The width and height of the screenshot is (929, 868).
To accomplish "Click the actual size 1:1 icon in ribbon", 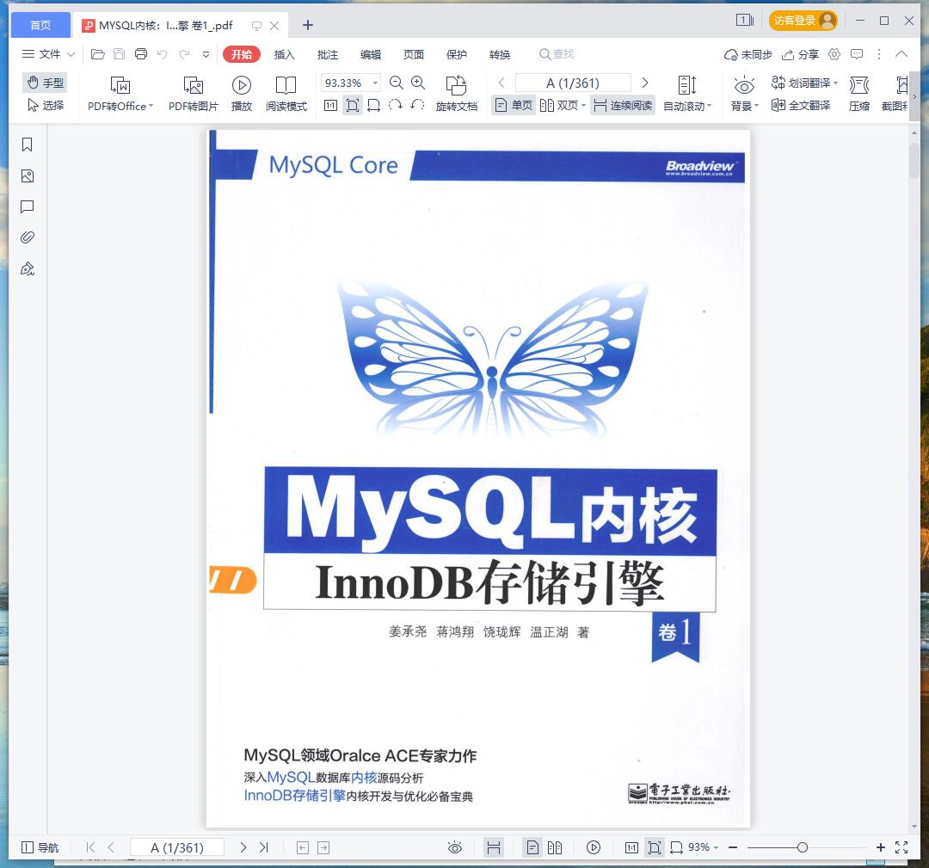I will click(x=330, y=106).
